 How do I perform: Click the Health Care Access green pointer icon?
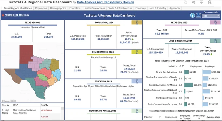(136, 111)
